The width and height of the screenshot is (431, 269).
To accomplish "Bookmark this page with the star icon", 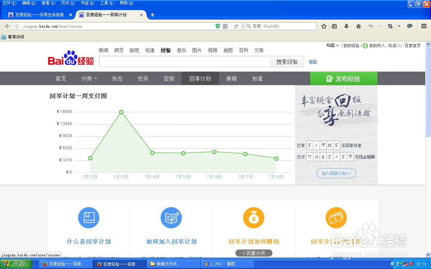I will pos(324,26).
